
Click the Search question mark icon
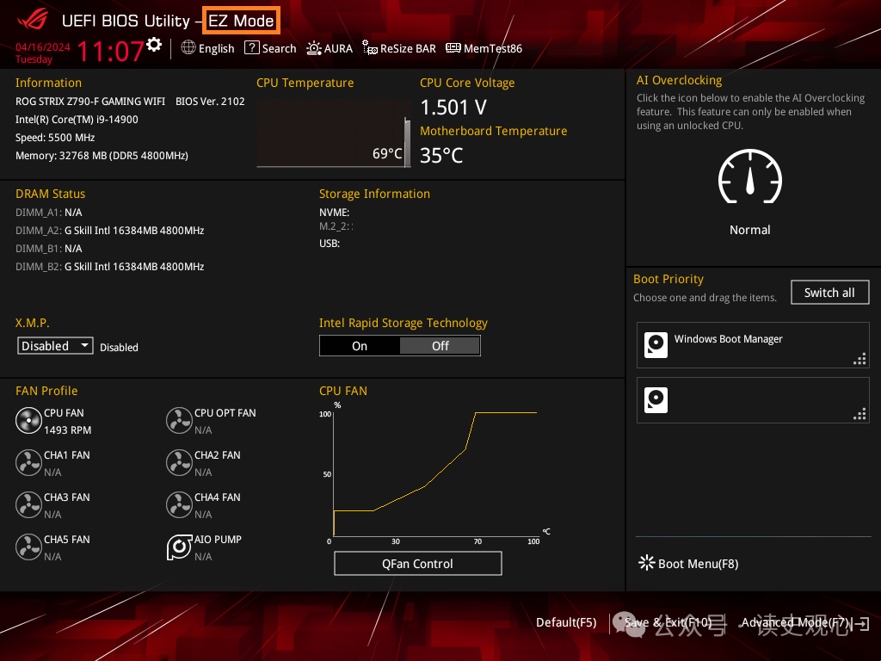click(252, 48)
